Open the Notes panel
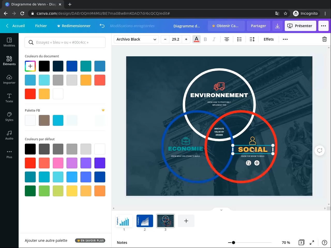 (x=122, y=243)
